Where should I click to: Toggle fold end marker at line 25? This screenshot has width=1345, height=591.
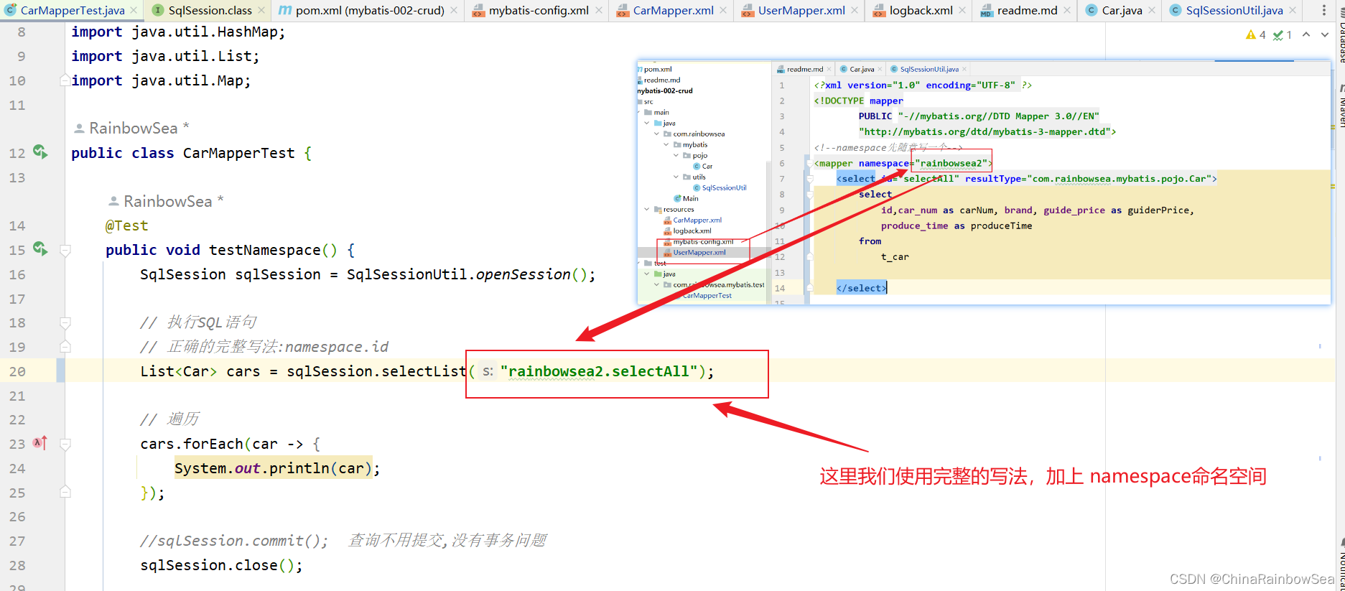click(65, 493)
